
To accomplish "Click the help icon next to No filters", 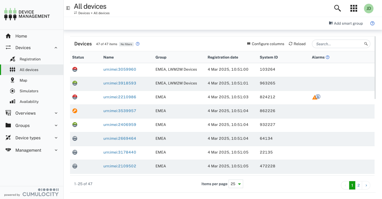I will coord(138,44).
